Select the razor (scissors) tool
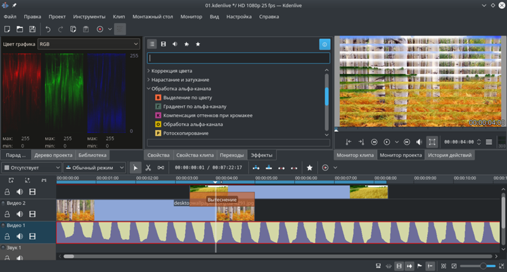507x272 pixels. pos(148,167)
